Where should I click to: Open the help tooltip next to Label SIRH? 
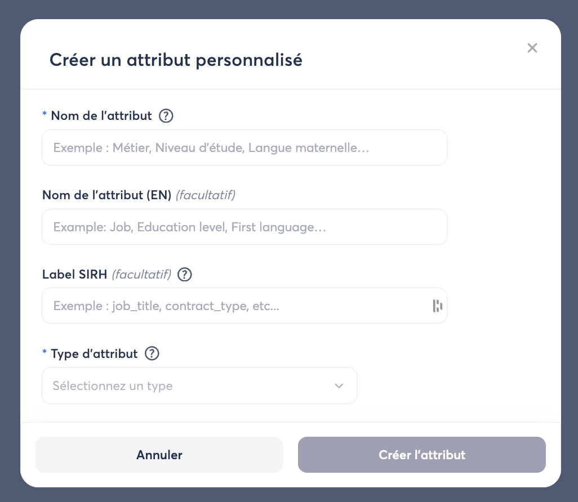[185, 275]
